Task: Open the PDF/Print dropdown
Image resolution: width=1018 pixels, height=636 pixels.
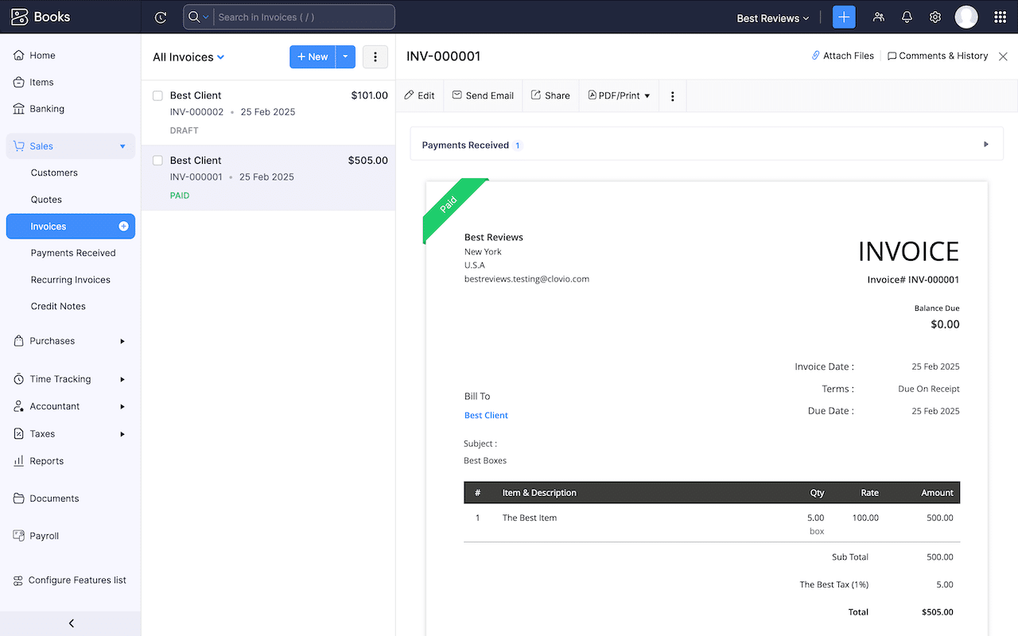Action: tap(619, 95)
